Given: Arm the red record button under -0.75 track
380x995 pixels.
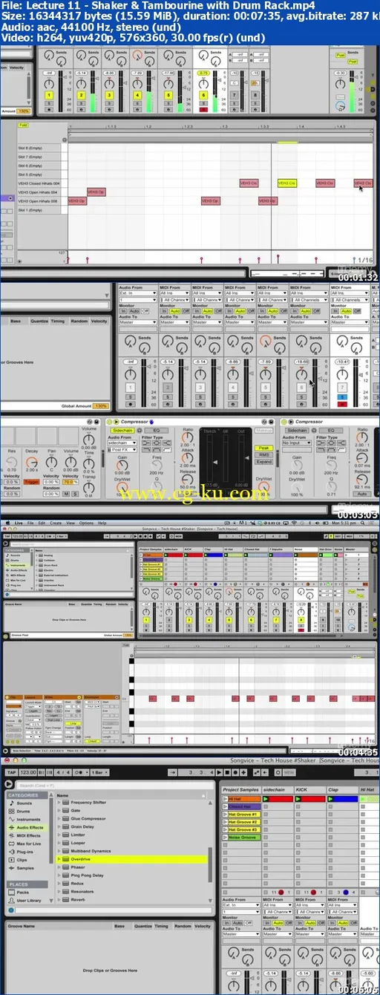Looking at the screenshot, I should [x=204, y=108].
